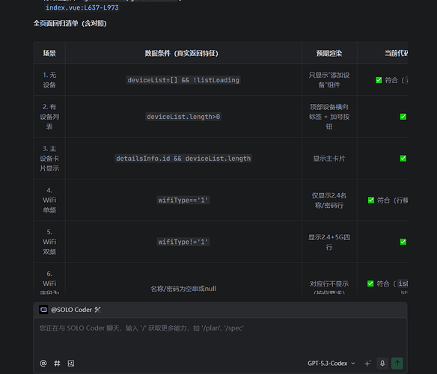Image resolution: width=437 pixels, height=374 pixels.
Task: Click the green check in row 6 WiFi row
Action: point(370,283)
